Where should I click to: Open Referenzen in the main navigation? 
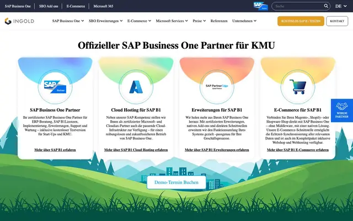pyautogui.click(x=219, y=21)
